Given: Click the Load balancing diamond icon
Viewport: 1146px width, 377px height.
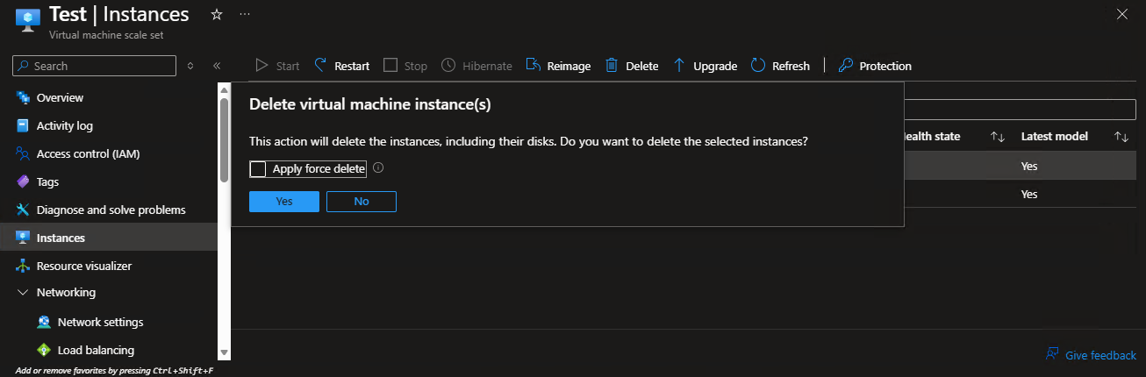Looking at the screenshot, I should [x=44, y=350].
